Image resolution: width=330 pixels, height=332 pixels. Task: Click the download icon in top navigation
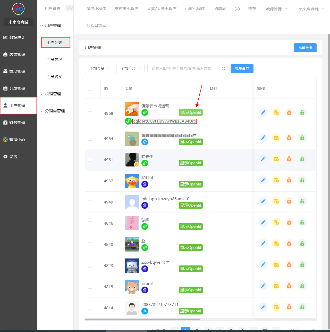tap(237, 9)
